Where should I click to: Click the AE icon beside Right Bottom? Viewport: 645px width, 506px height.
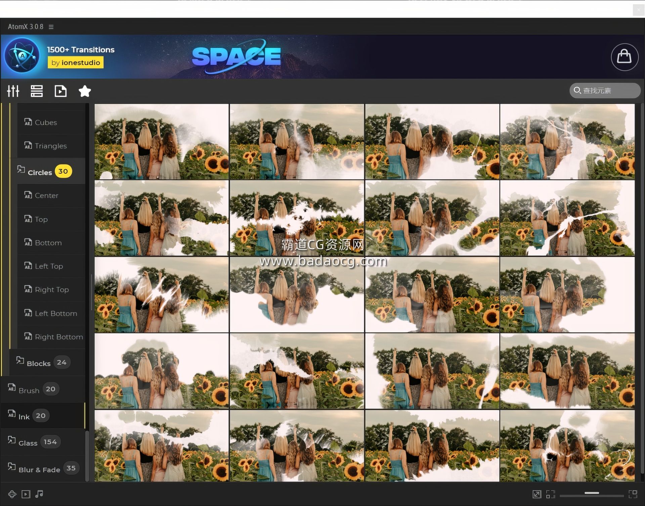pyautogui.click(x=28, y=336)
